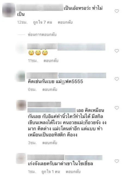126x178 pixels.
Task: View who liked: ถูกใจ 7 คน
Action: tap(42, 22)
